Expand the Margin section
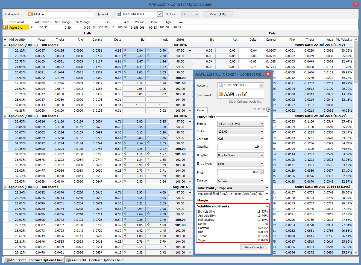361x265 pixels. [x=267, y=200]
